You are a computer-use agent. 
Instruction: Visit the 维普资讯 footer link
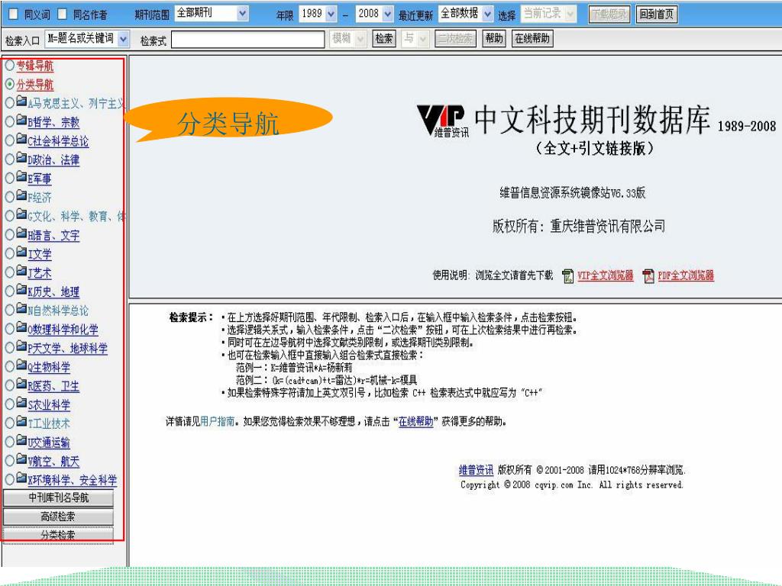tap(476, 470)
